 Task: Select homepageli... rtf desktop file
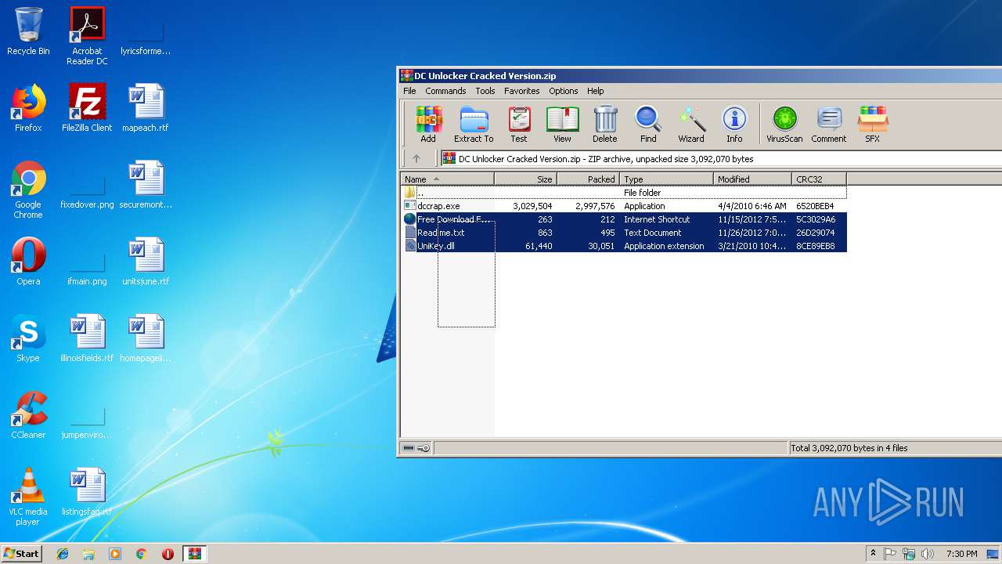[x=146, y=338]
